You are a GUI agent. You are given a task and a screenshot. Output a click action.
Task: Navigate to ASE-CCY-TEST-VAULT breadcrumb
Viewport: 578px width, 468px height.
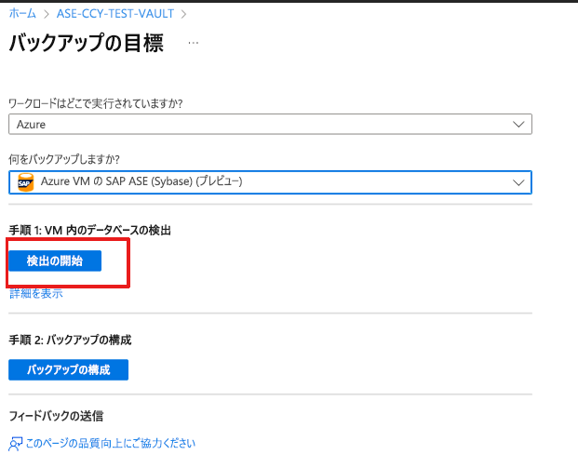tap(116, 14)
